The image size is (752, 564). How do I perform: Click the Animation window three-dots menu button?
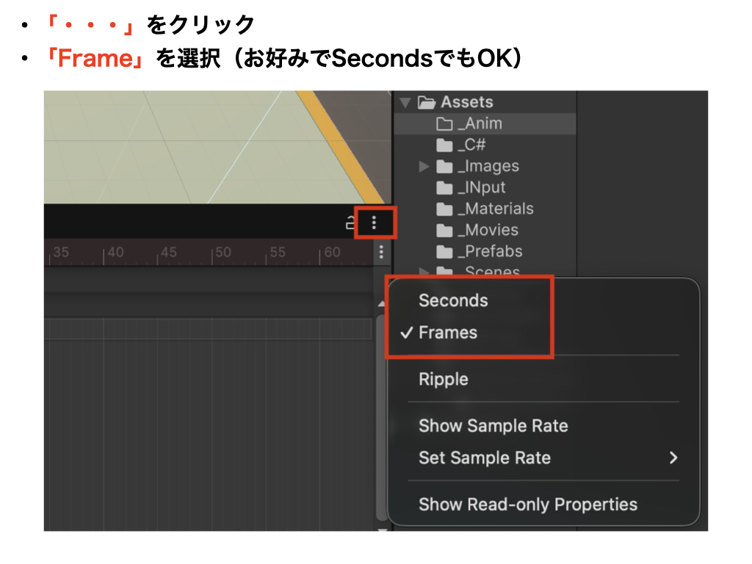click(375, 222)
